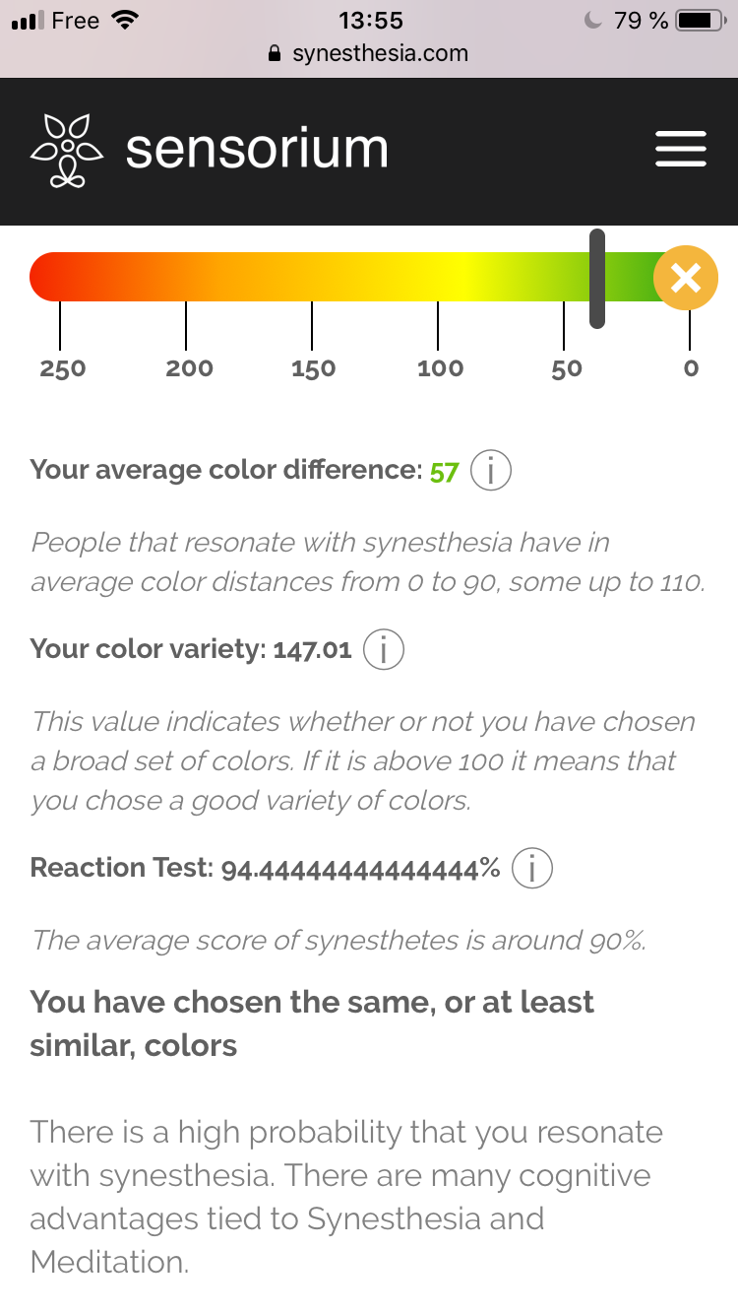Tap the 13:55 clock in status bar
Image resolution: width=738 pixels, height=1314 pixels.
pos(371,20)
